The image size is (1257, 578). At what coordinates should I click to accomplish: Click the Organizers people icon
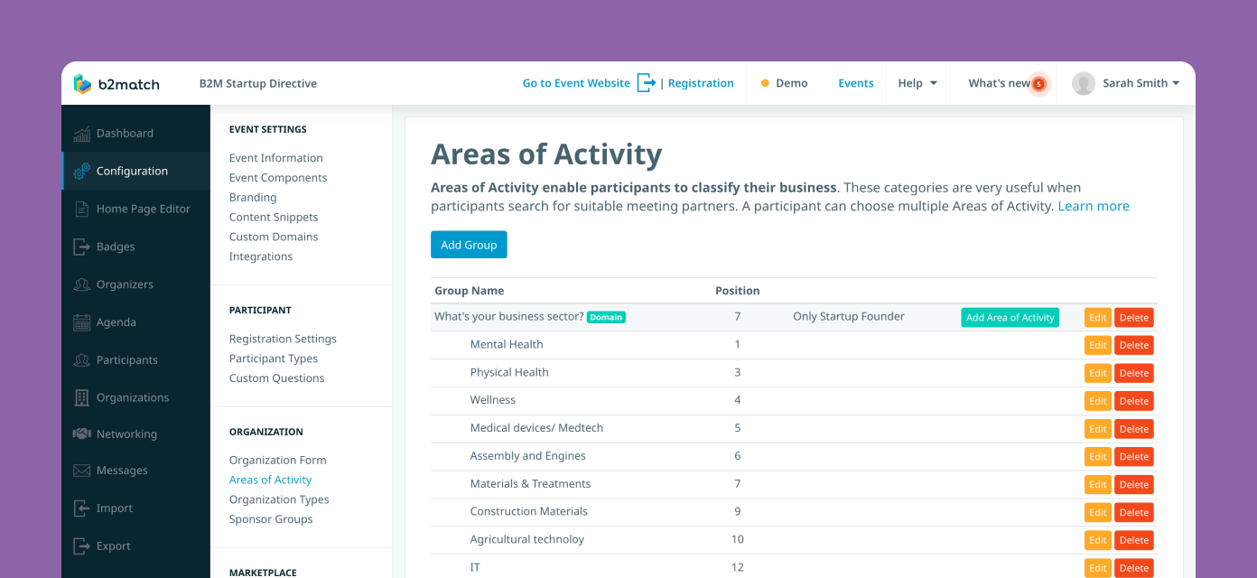pyautogui.click(x=81, y=284)
